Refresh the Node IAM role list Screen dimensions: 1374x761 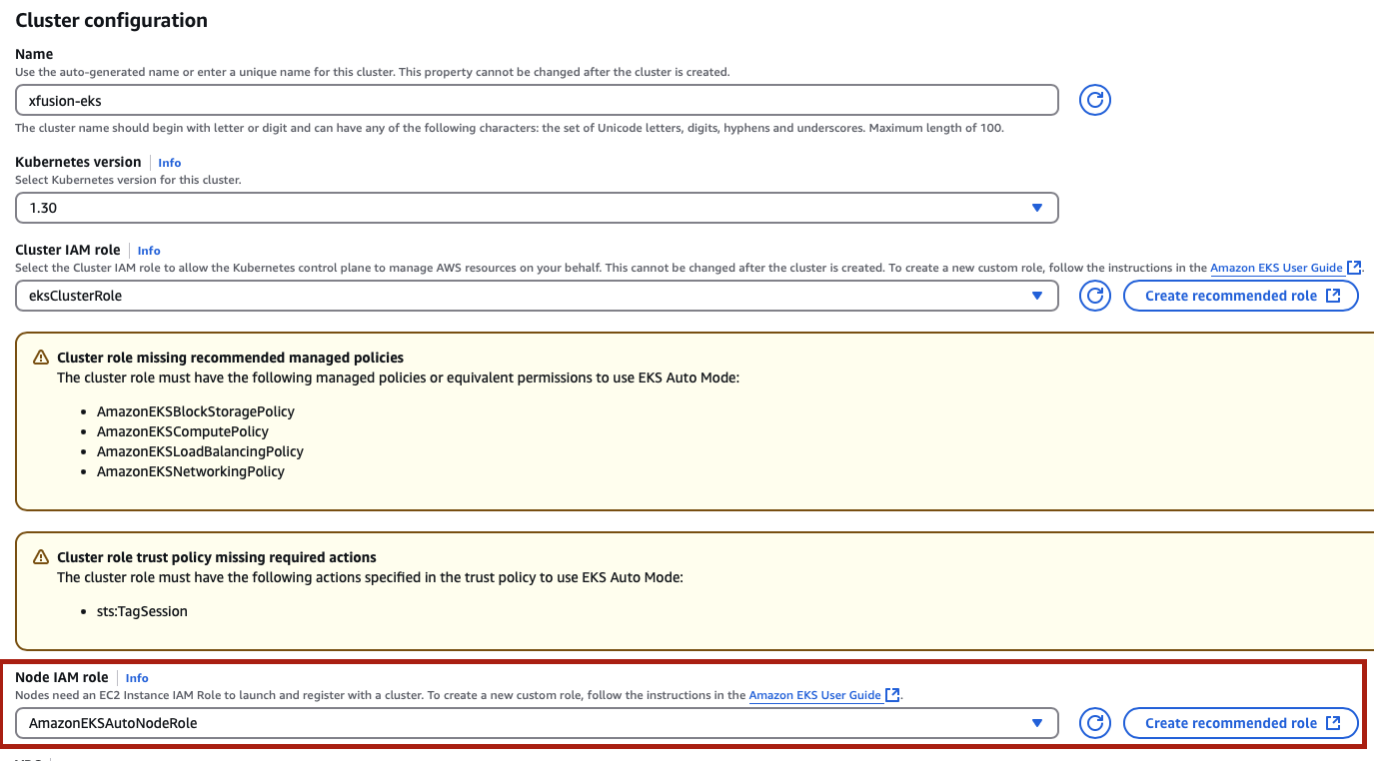[x=1095, y=723]
